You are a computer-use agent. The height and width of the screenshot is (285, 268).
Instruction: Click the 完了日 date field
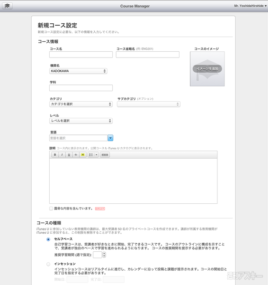[x=114, y=279]
